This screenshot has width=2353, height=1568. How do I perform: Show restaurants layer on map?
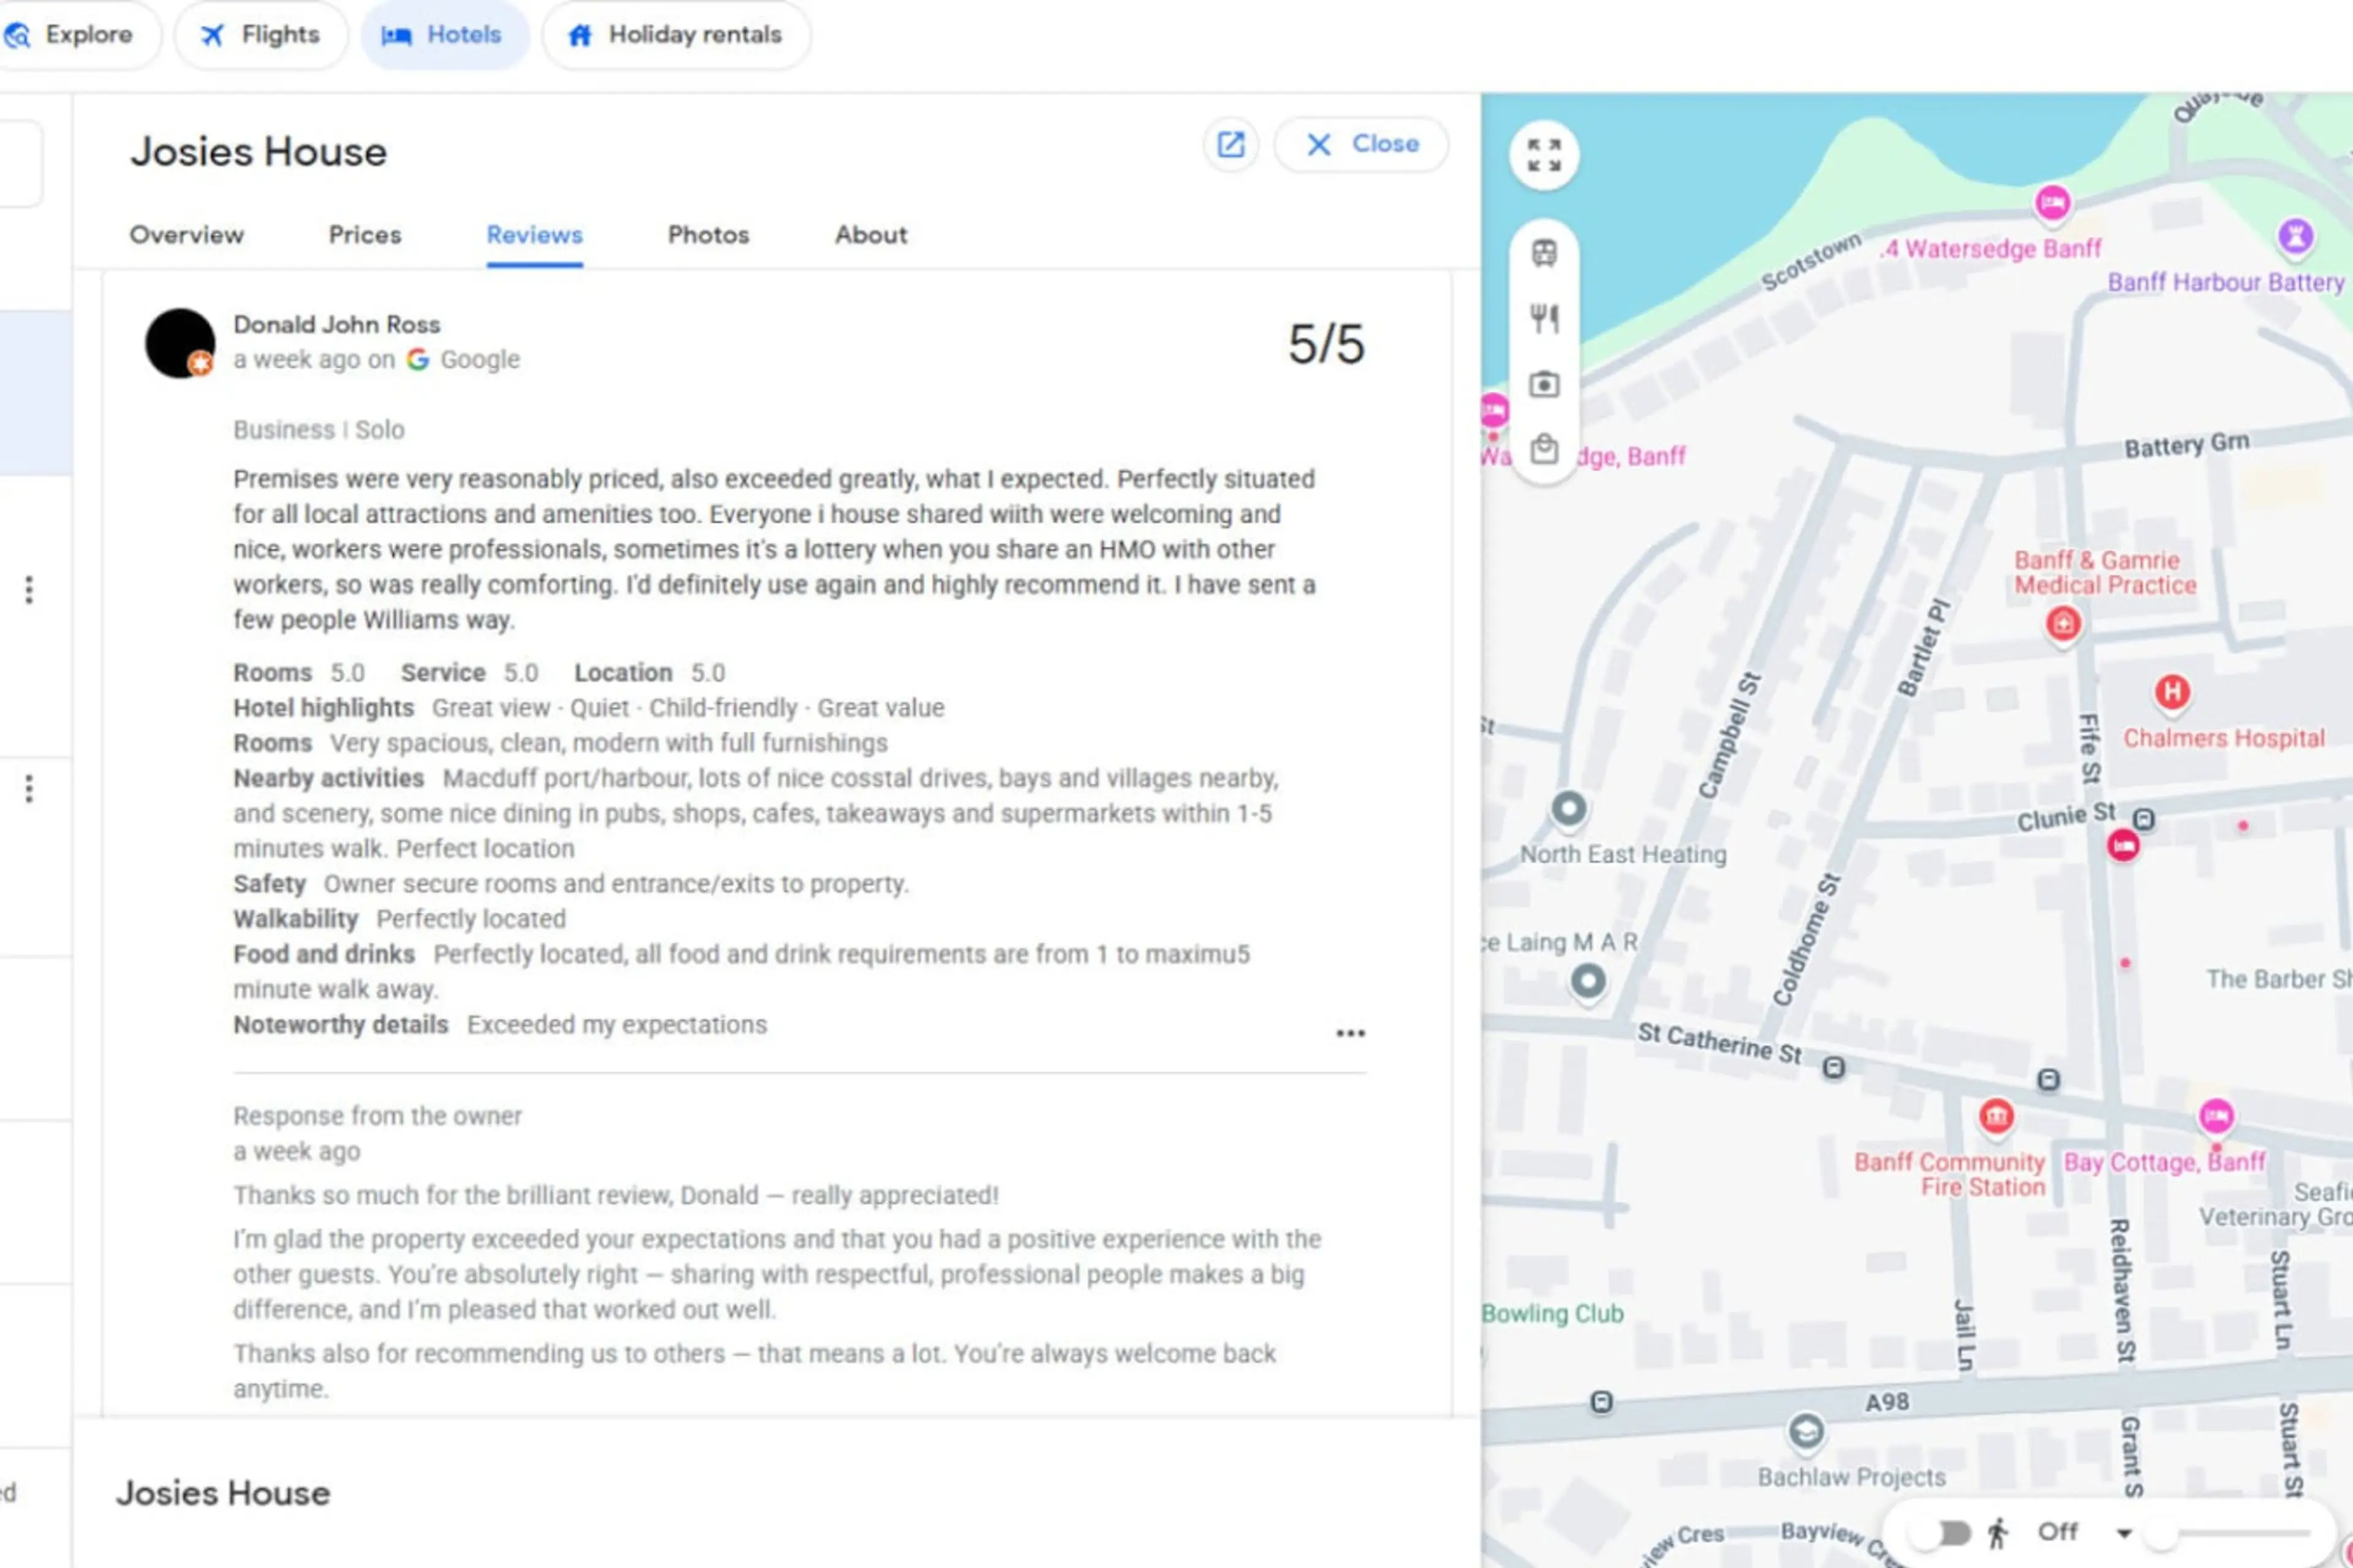tap(1544, 319)
